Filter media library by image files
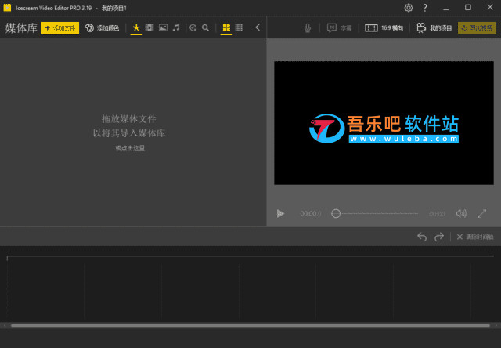Image resolution: width=501 pixels, height=348 pixels. tap(163, 28)
